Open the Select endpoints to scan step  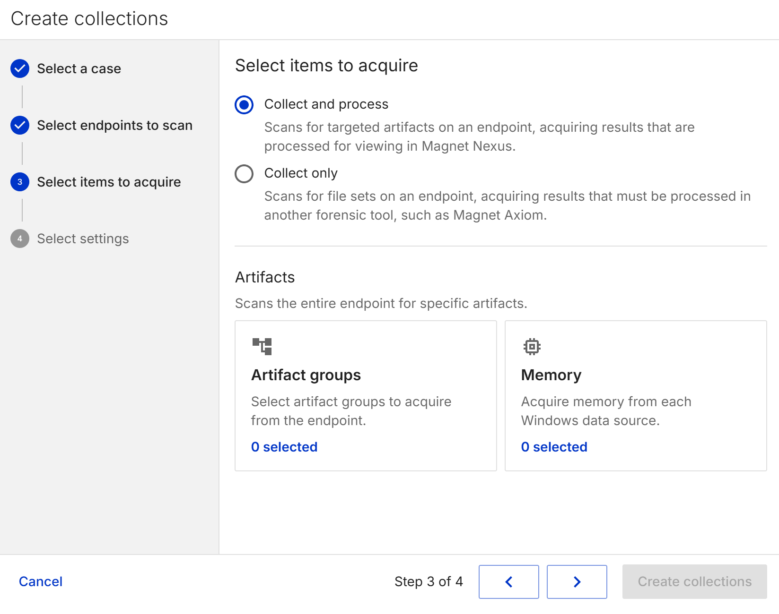click(x=114, y=126)
